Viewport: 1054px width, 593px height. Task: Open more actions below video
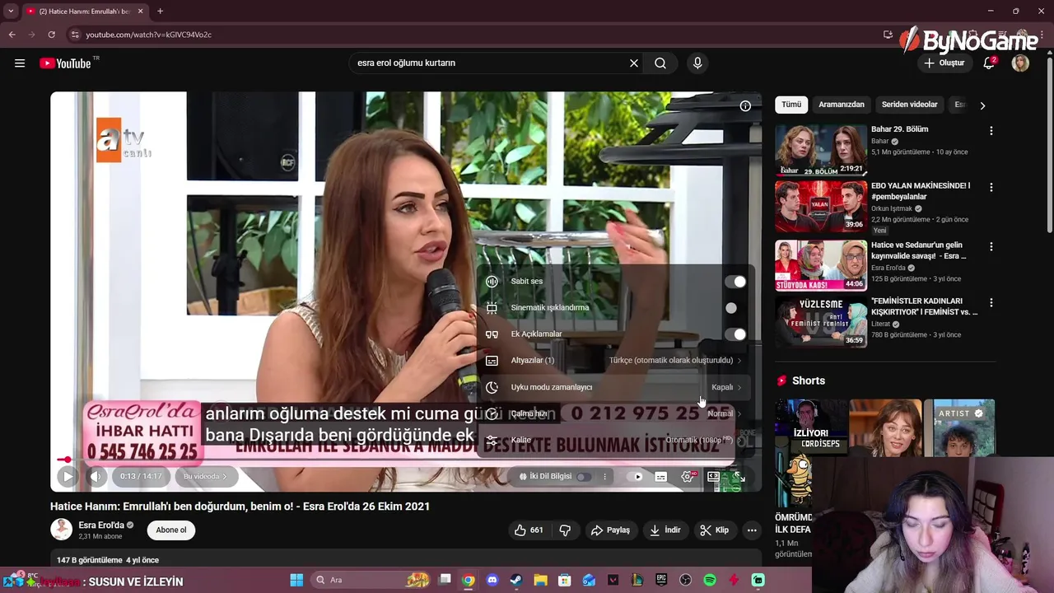click(x=752, y=530)
